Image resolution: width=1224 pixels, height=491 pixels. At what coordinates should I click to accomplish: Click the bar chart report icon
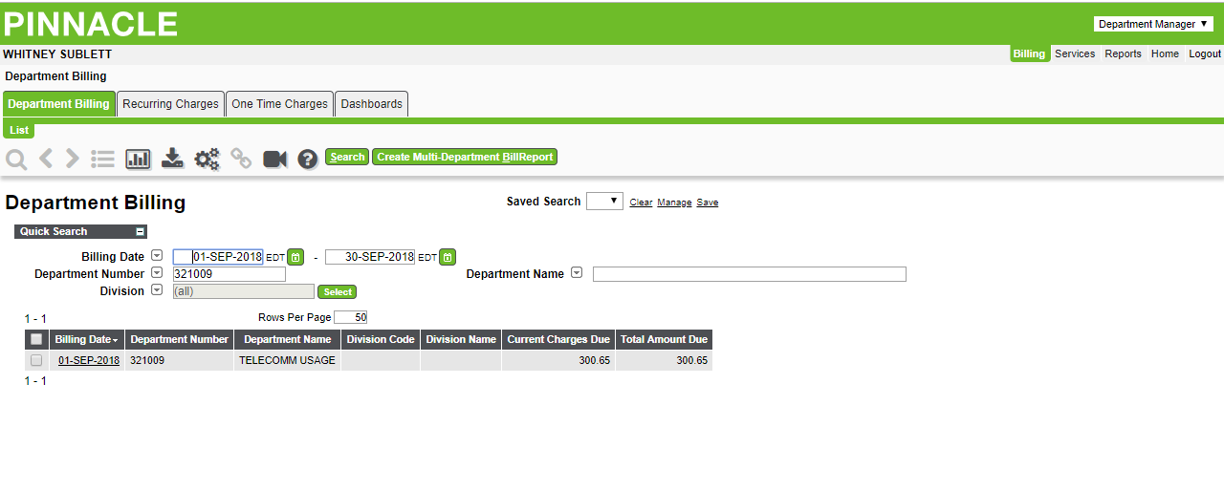coord(139,159)
